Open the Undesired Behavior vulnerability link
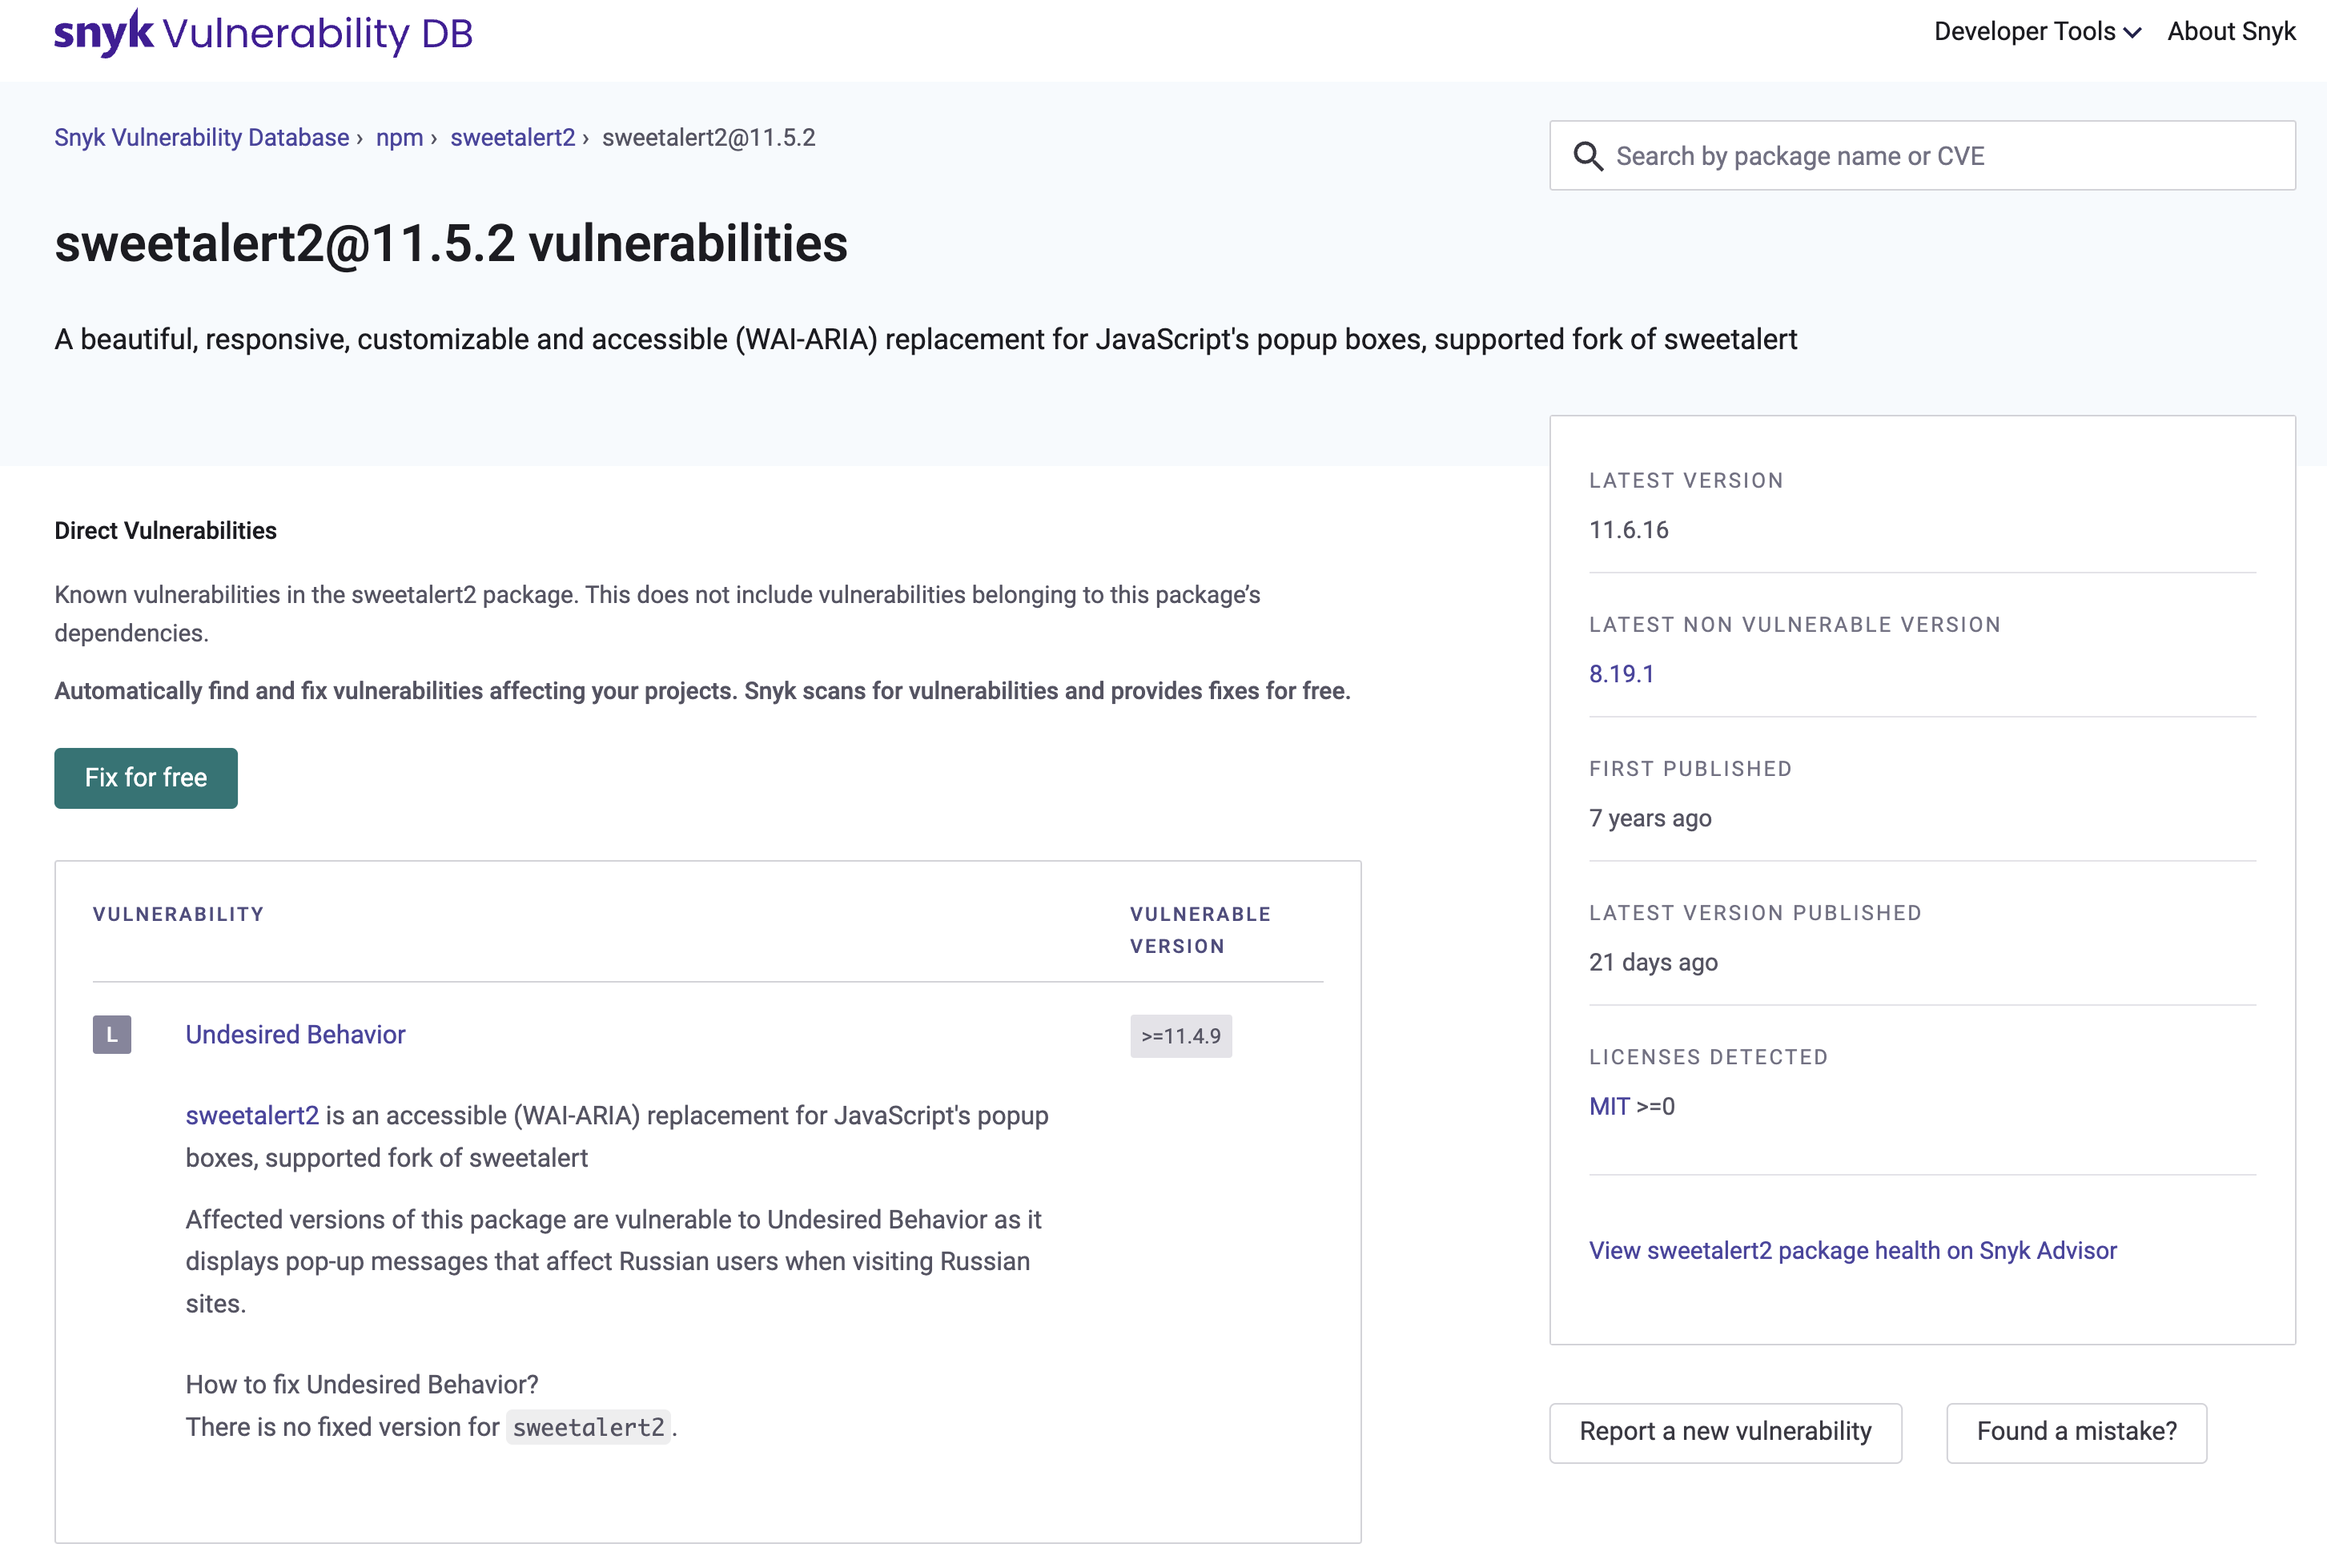 click(295, 1034)
